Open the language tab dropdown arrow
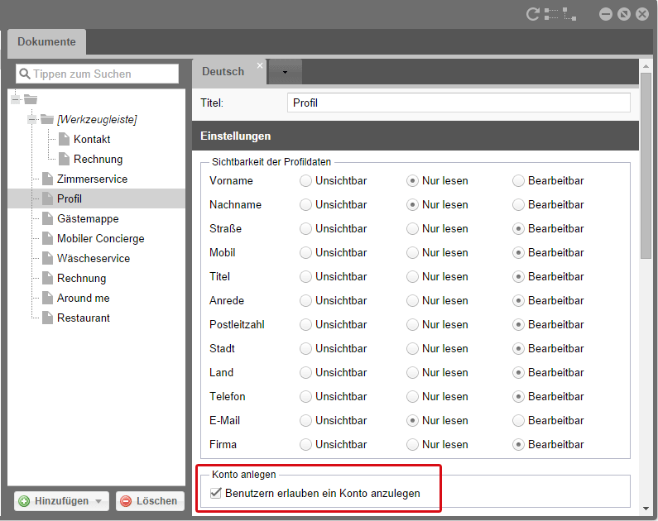The image size is (658, 521). click(285, 72)
